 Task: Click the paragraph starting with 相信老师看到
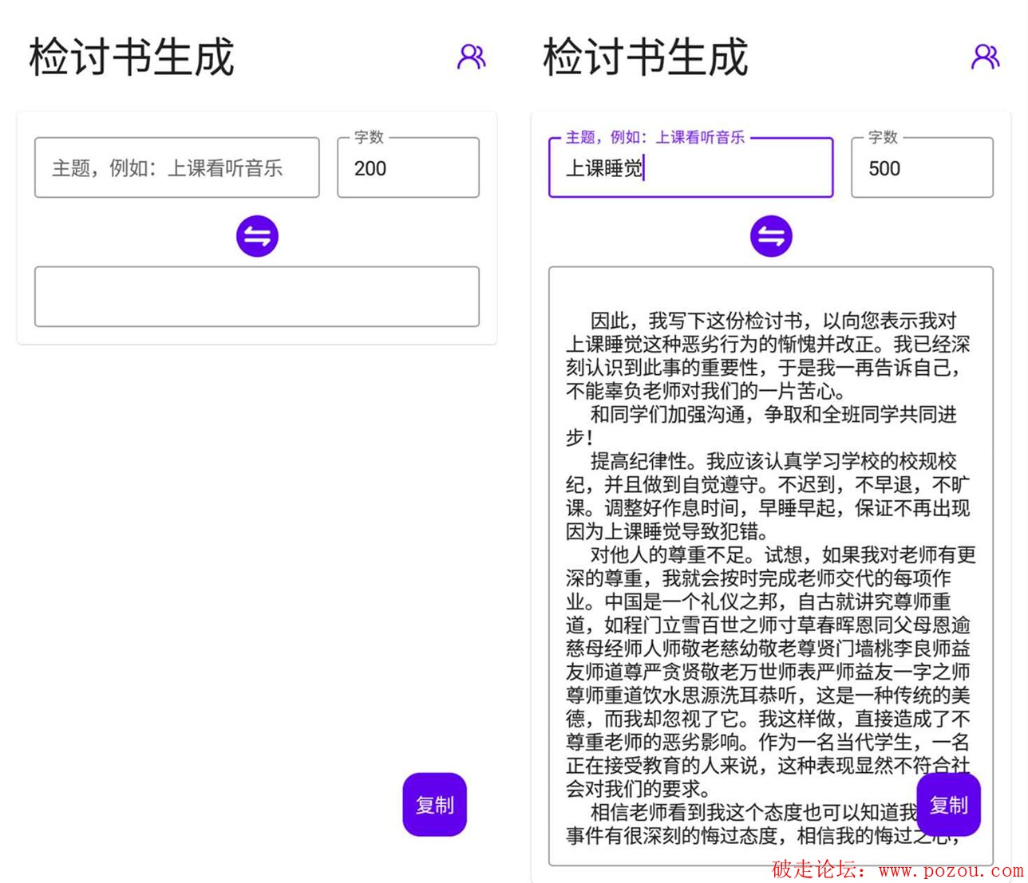pyautogui.click(x=742, y=824)
